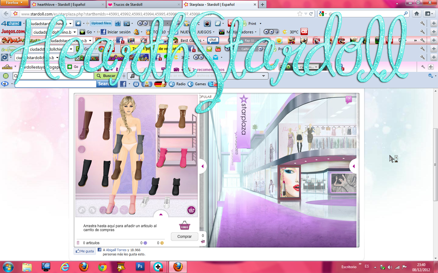Open the Radio icon on the bottom toolbar
The image size is (438, 273).
pyautogui.click(x=172, y=84)
